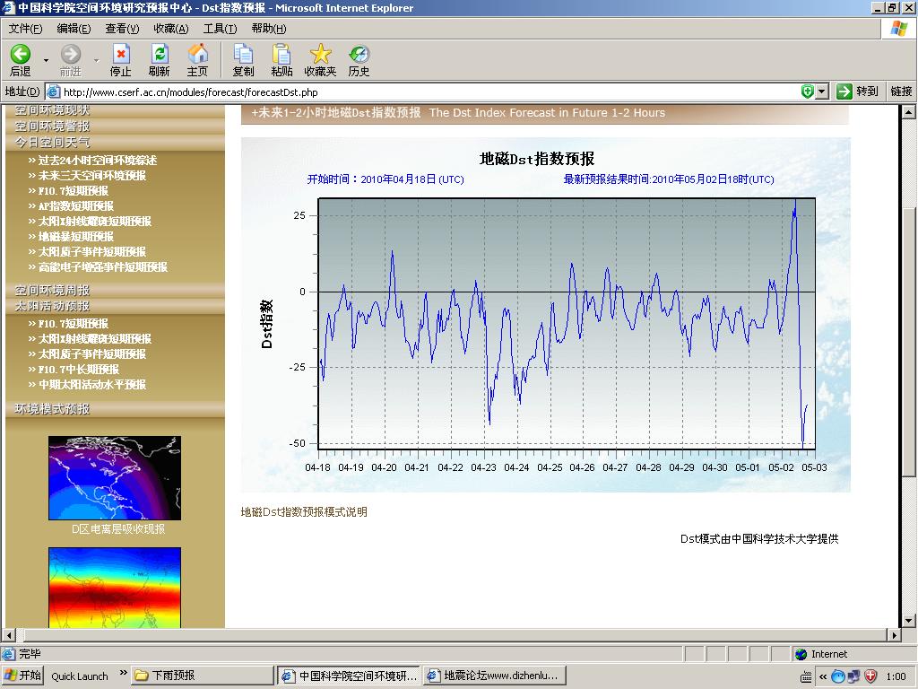Click the taskbar clock showing 1:00
Screen dimensions: 918x689
(x=896, y=676)
